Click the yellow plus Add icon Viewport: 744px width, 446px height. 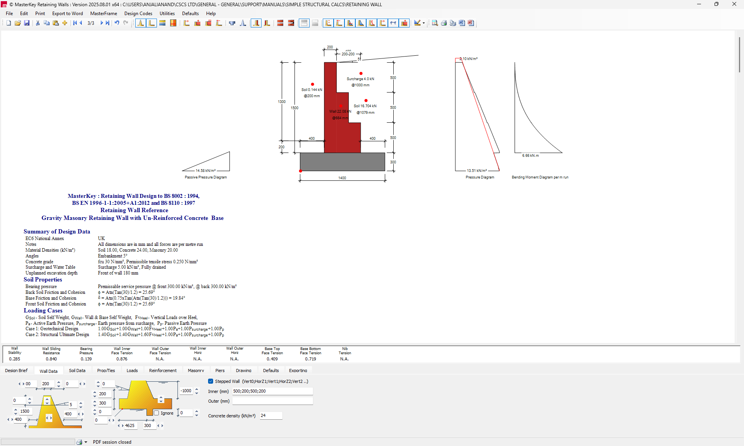click(x=65, y=23)
